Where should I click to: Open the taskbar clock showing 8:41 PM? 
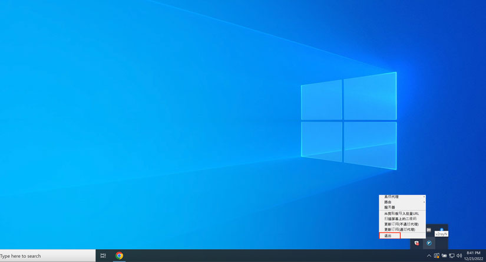click(473, 256)
